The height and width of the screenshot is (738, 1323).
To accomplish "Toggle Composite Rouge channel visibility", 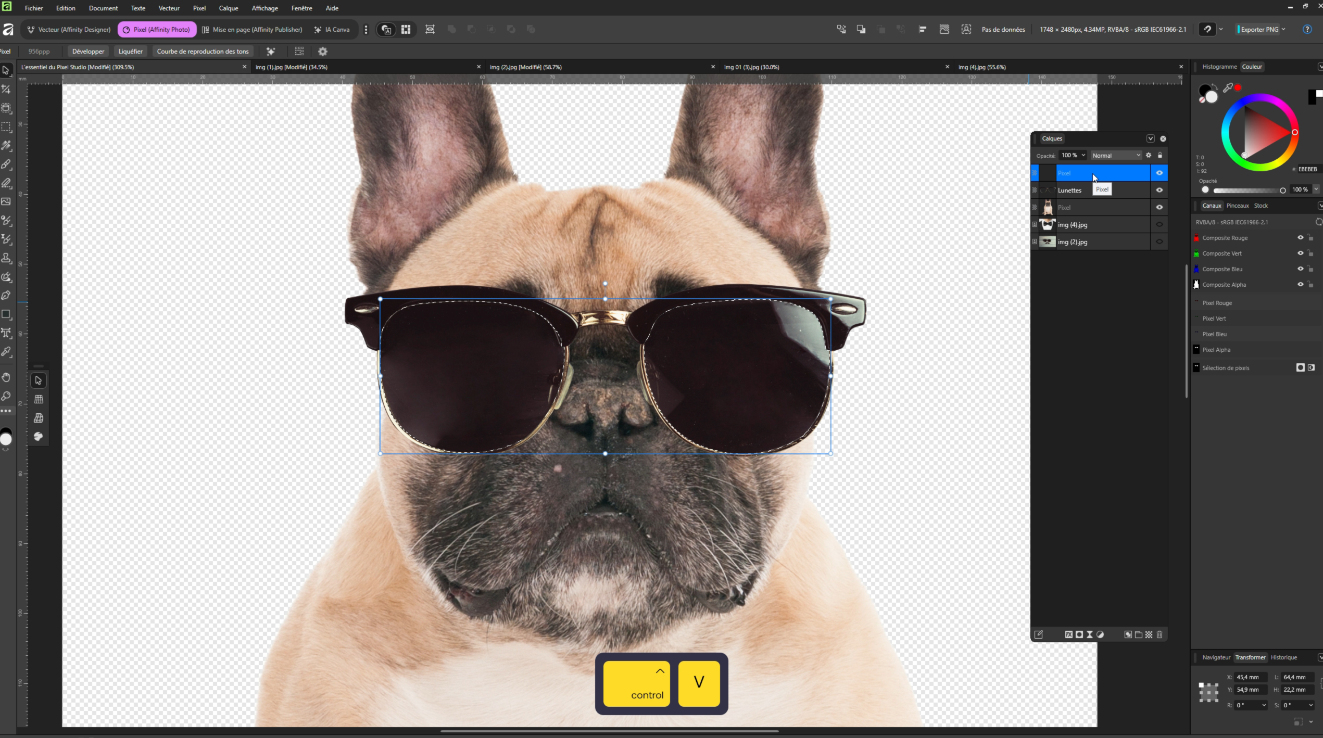I will coord(1300,238).
